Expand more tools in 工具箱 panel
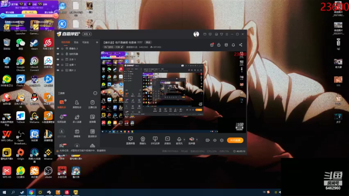349x196 pixels. click(x=95, y=93)
